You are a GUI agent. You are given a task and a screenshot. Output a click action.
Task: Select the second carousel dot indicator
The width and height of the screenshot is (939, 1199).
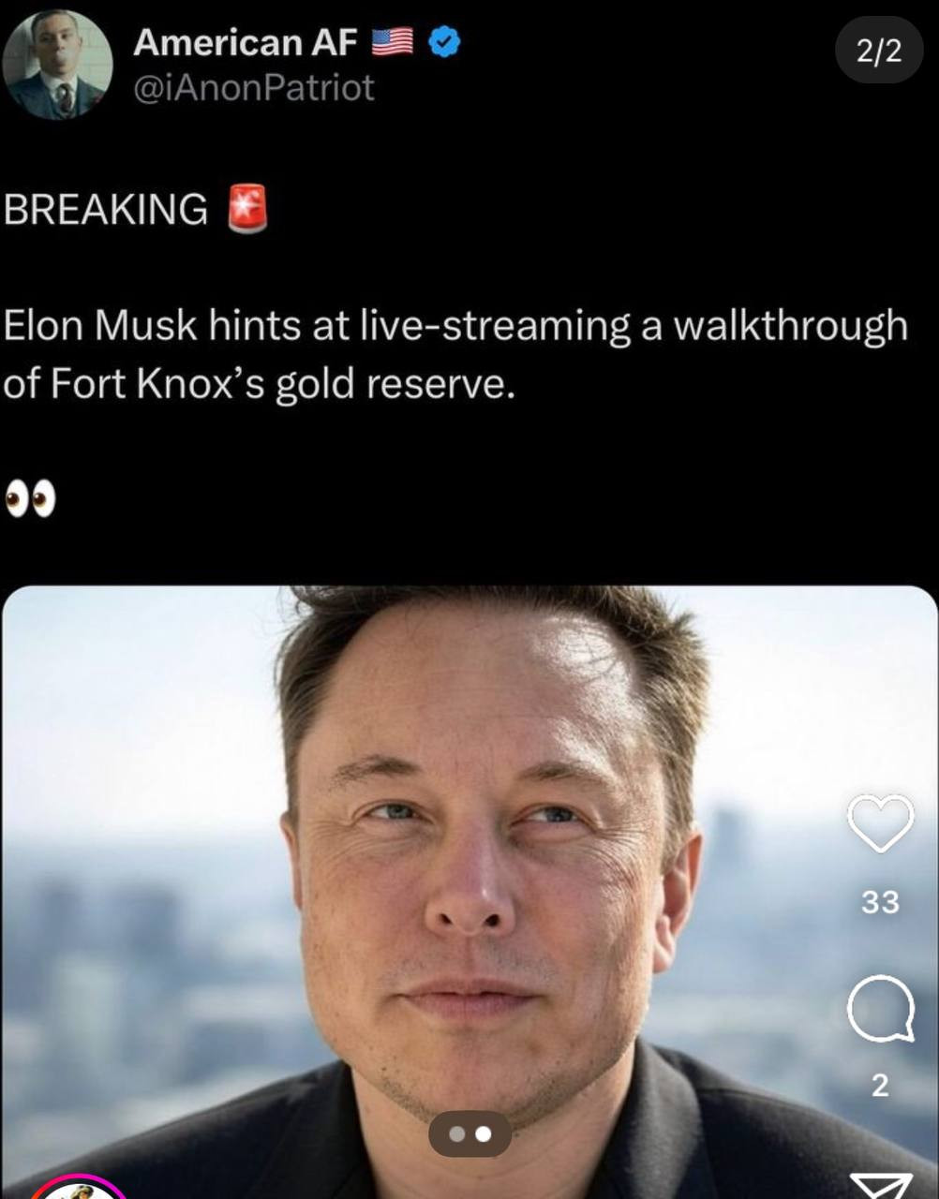(484, 1134)
